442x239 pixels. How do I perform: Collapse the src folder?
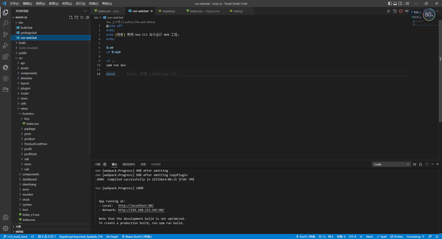tap(51, 58)
